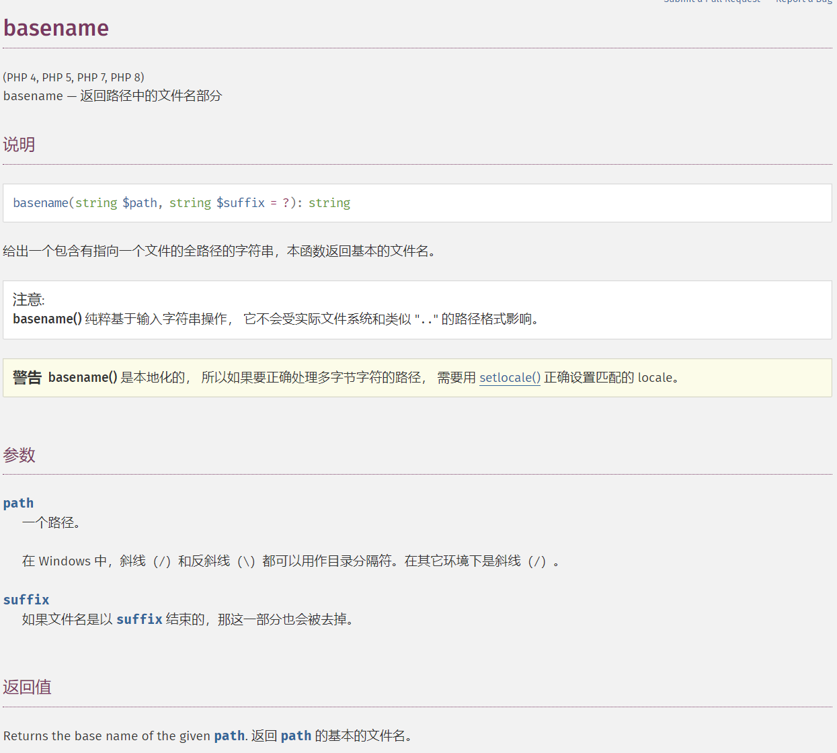Click the basename page title heading

tap(56, 28)
